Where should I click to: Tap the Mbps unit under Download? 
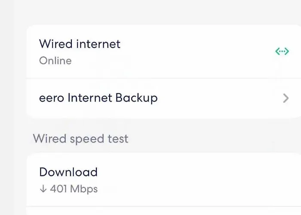click(84, 189)
